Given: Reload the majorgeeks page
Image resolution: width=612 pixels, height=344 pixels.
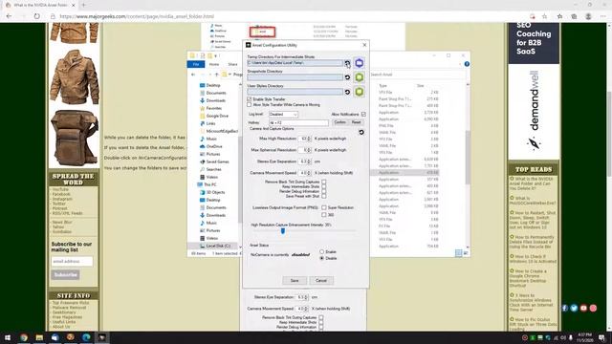Looking at the screenshot, I should click(37, 16).
